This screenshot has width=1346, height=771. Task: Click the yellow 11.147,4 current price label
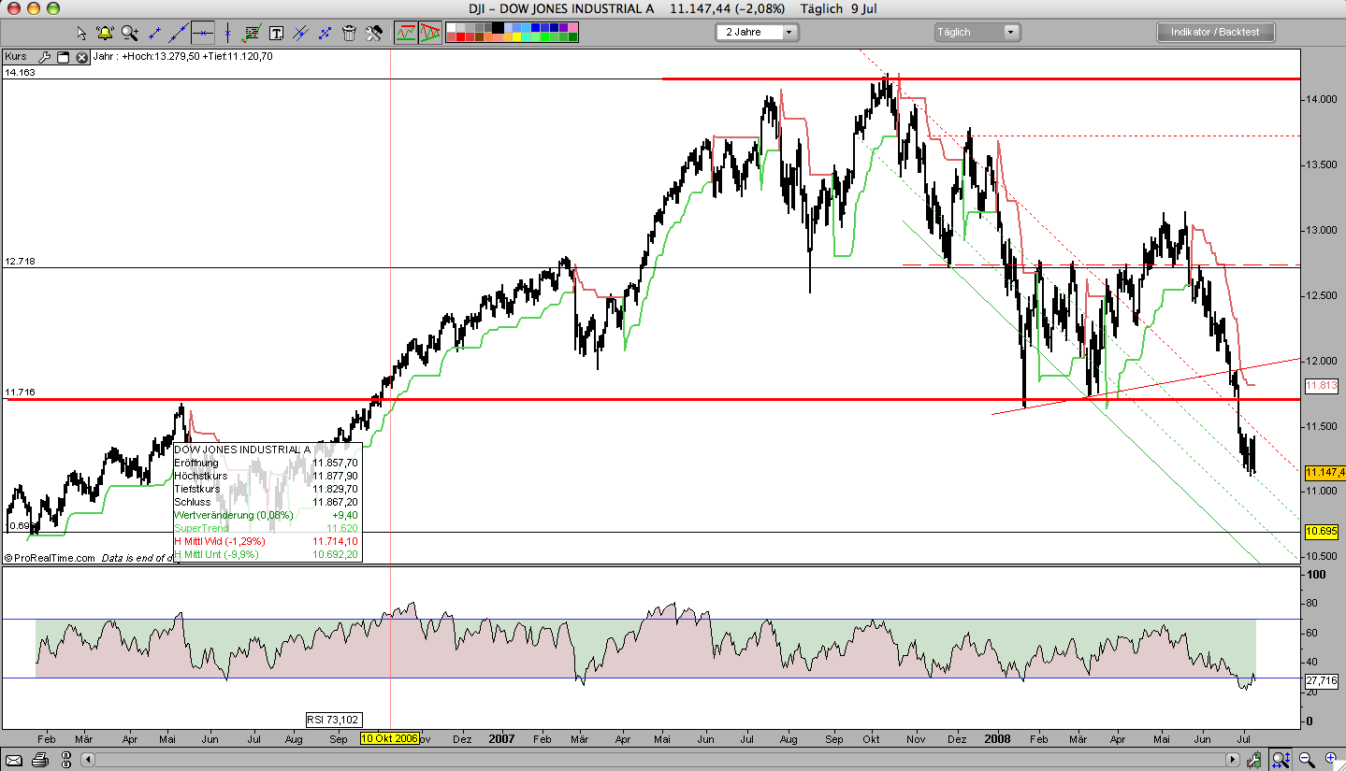[1324, 473]
